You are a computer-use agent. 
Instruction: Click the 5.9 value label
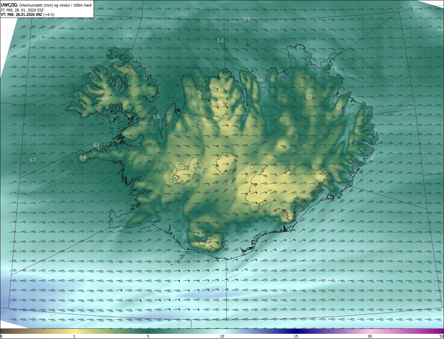(x=156, y=117)
